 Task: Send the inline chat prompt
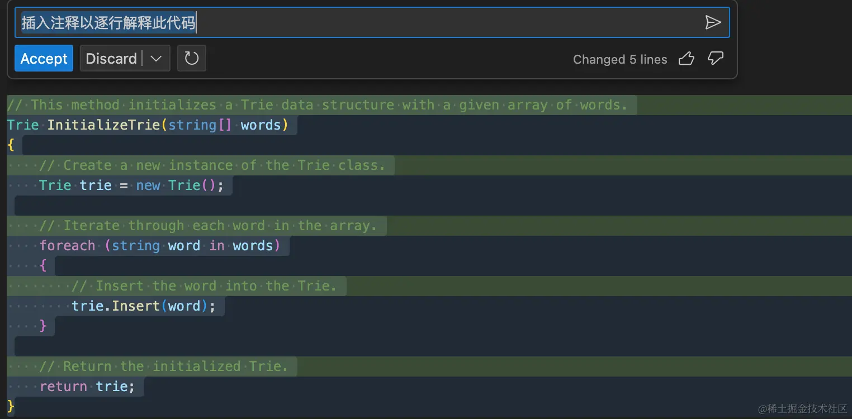[713, 22]
